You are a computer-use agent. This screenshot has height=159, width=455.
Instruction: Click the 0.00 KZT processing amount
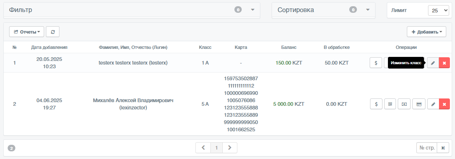337,104
